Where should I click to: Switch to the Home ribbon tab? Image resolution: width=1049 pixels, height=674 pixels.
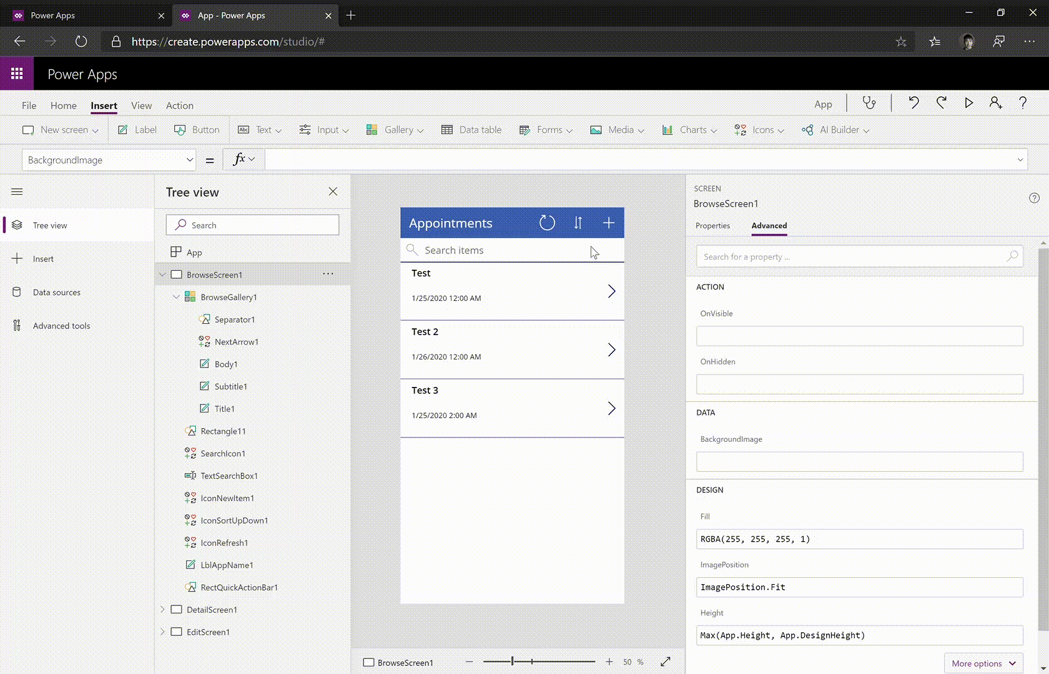point(64,105)
